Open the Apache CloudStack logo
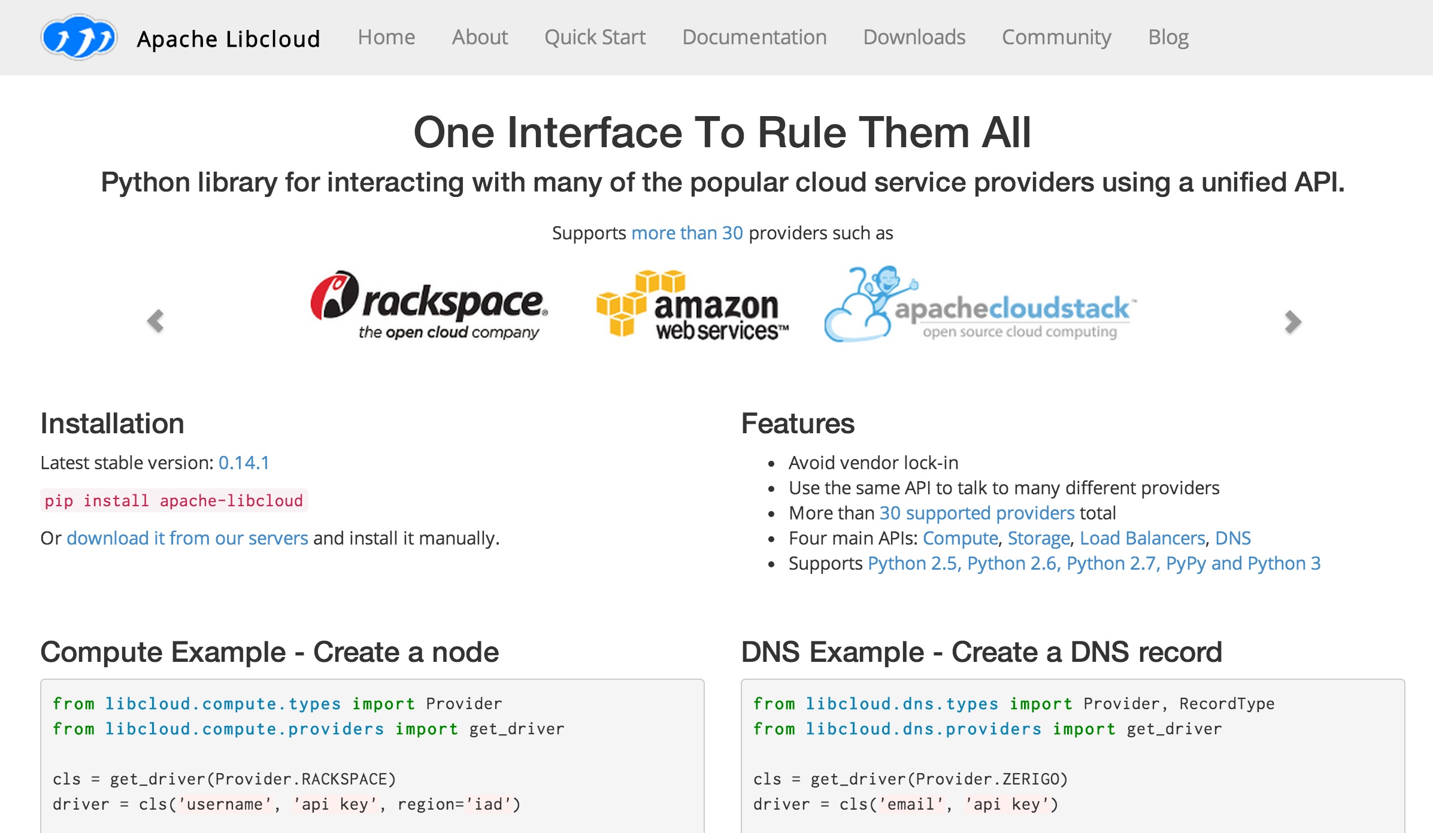The width and height of the screenshot is (1433, 833). [x=980, y=305]
